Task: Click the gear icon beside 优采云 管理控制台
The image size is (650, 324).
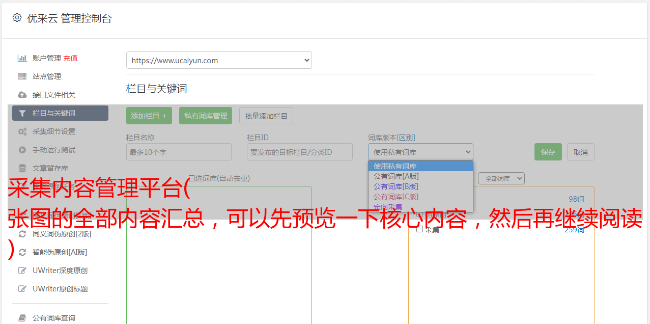Action: click(x=17, y=18)
